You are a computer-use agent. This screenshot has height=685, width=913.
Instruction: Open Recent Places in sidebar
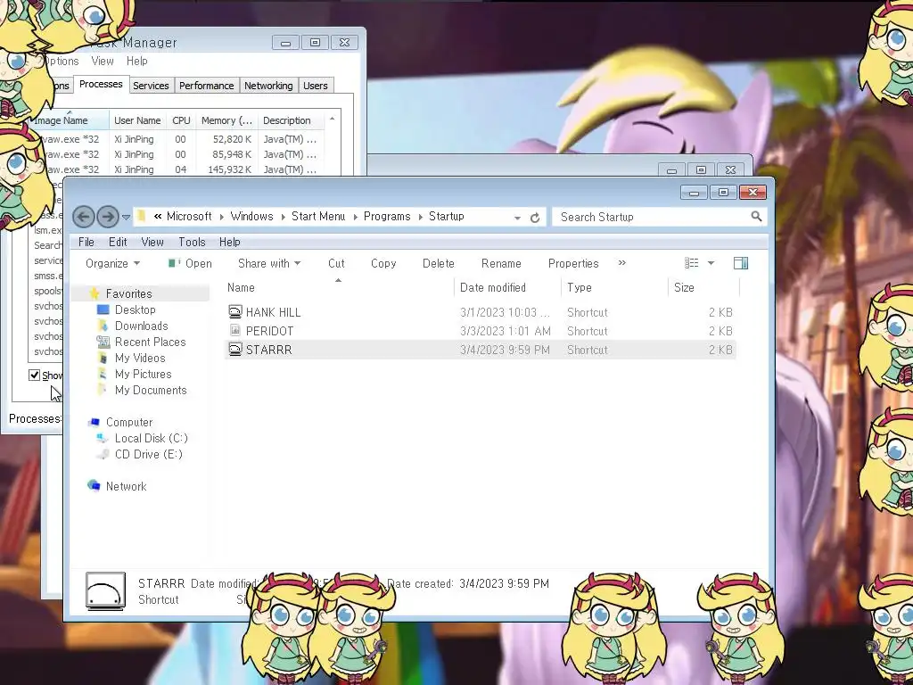[150, 342]
